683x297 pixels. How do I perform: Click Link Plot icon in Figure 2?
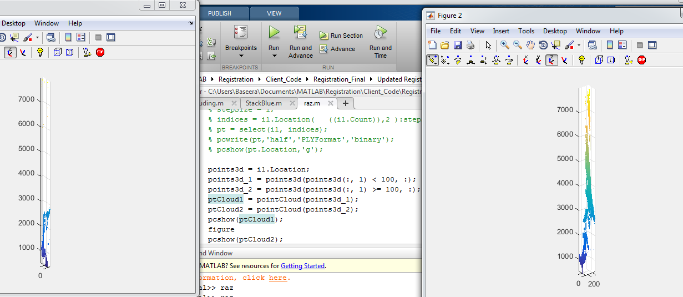point(592,45)
